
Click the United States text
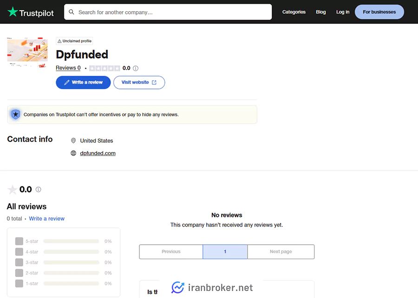97,141
